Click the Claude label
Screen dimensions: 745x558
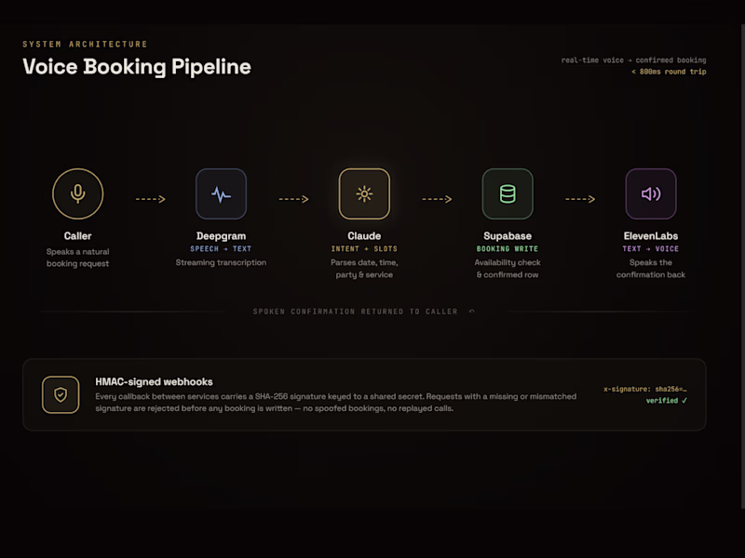pyautogui.click(x=364, y=236)
